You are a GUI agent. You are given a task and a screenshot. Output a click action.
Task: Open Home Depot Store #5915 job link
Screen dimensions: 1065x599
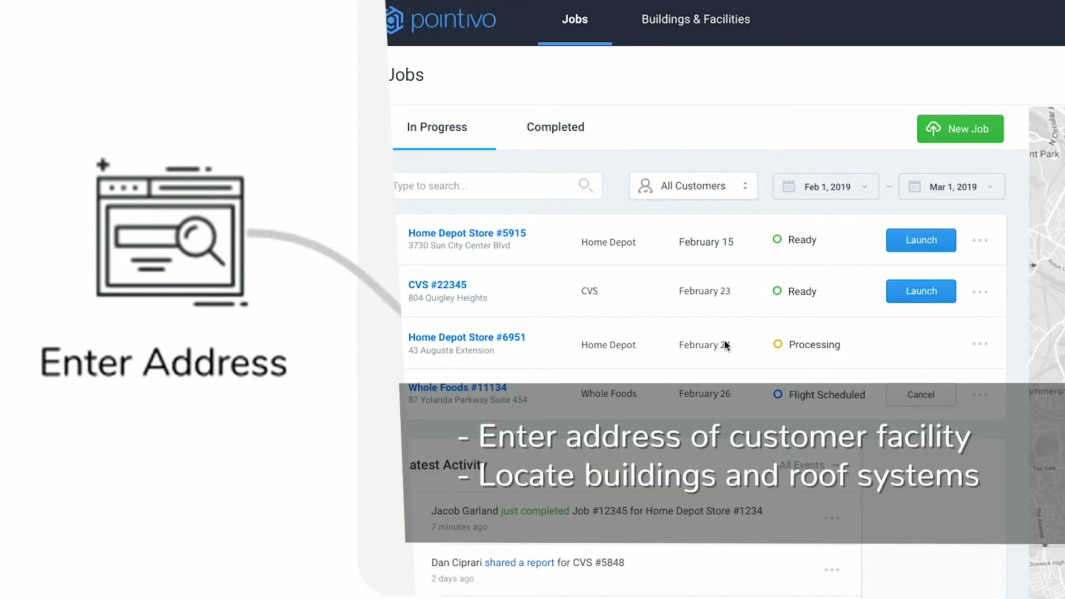[x=467, y=233]
